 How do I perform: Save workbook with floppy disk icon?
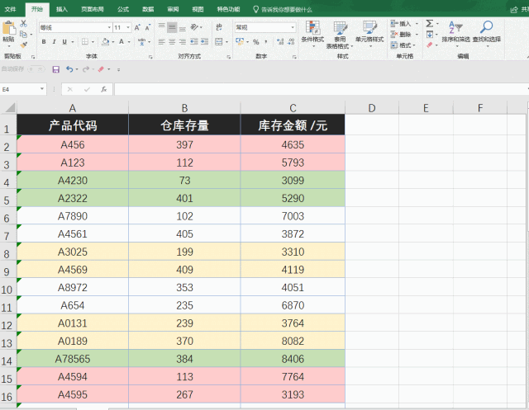(x=55, y=69)
